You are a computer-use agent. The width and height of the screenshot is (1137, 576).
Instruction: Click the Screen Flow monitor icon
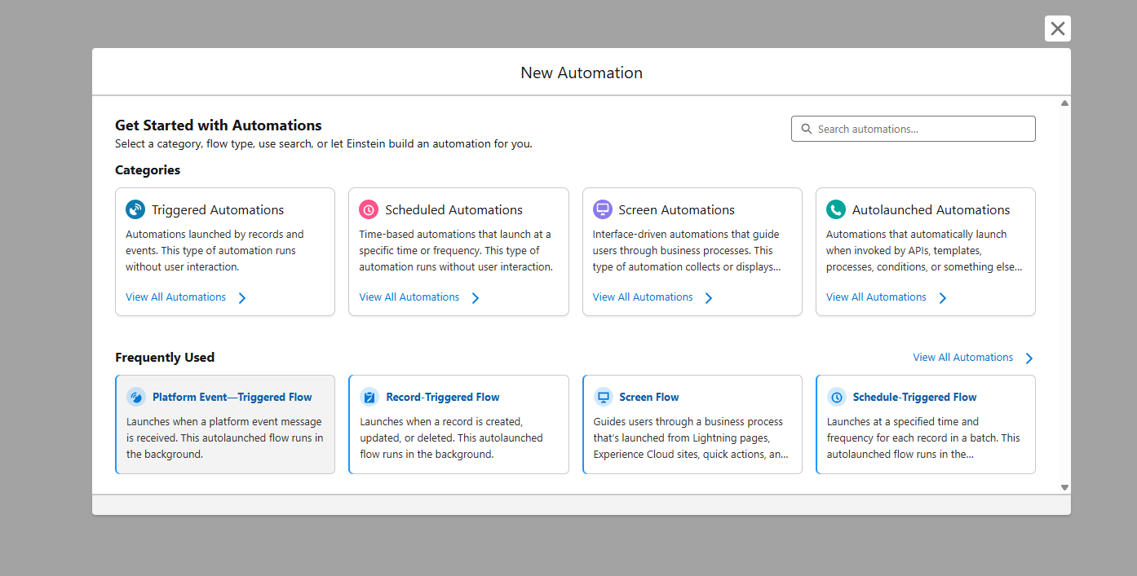point(604,397)
